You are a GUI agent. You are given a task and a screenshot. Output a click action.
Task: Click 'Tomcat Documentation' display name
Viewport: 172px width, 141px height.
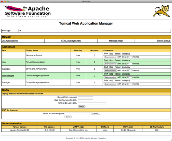(x=35, y=62)
